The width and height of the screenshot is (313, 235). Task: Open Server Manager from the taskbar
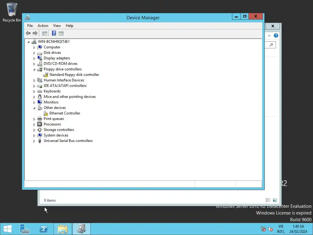point(25,229)
